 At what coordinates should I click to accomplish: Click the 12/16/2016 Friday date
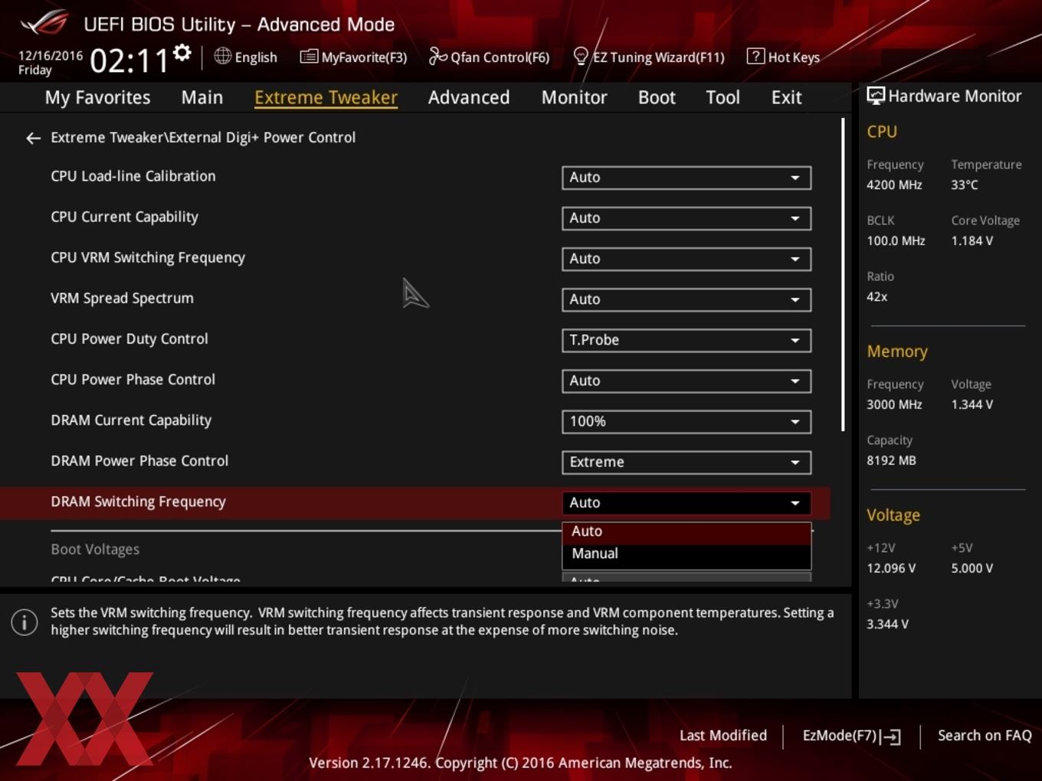tap(50, 63)
